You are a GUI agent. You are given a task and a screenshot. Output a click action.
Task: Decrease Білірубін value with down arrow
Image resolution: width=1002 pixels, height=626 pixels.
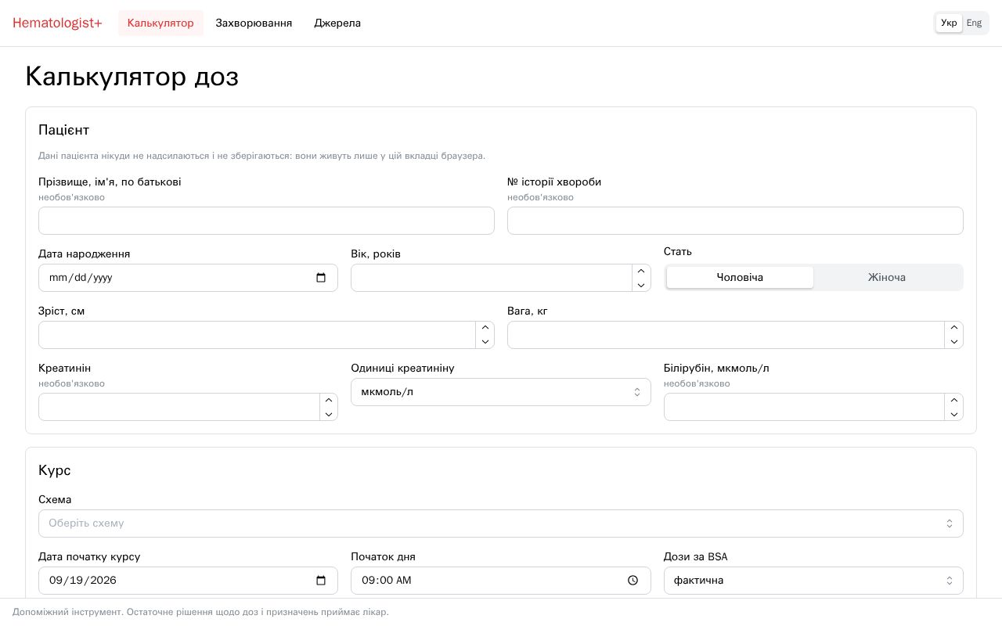coord(953,414)
